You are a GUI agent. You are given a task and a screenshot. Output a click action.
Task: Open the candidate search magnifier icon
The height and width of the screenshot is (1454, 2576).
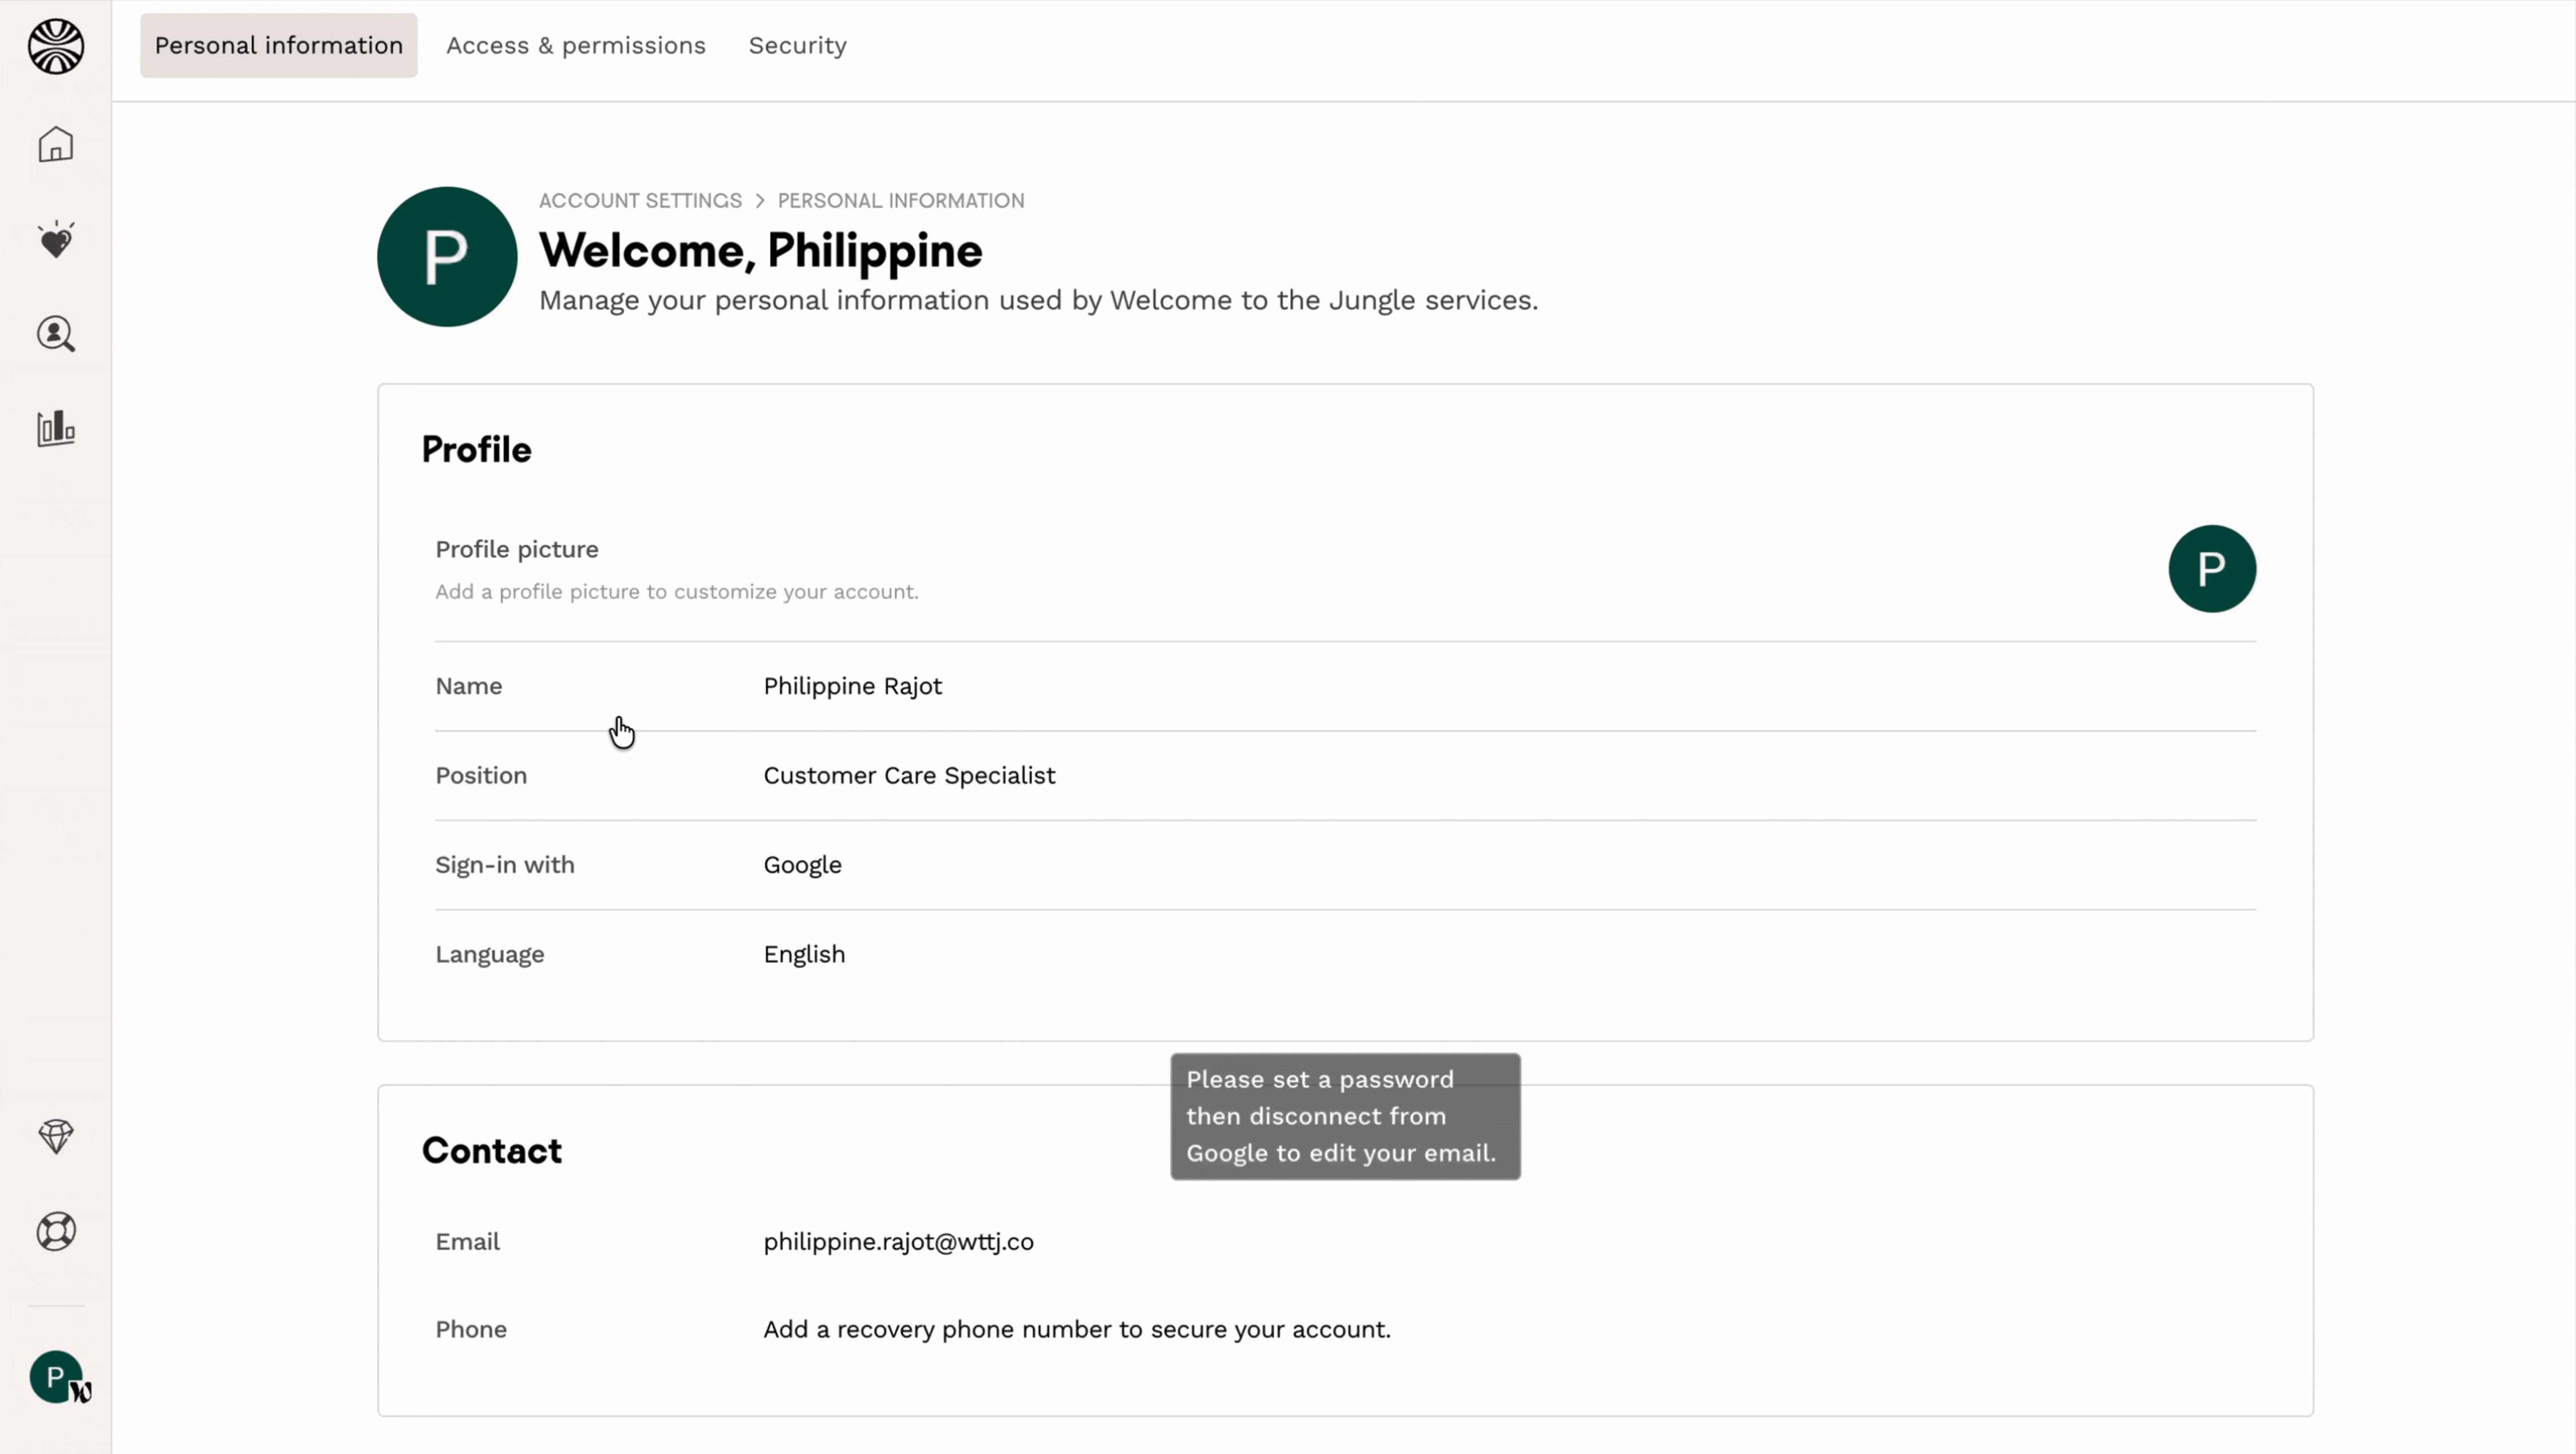56,335
